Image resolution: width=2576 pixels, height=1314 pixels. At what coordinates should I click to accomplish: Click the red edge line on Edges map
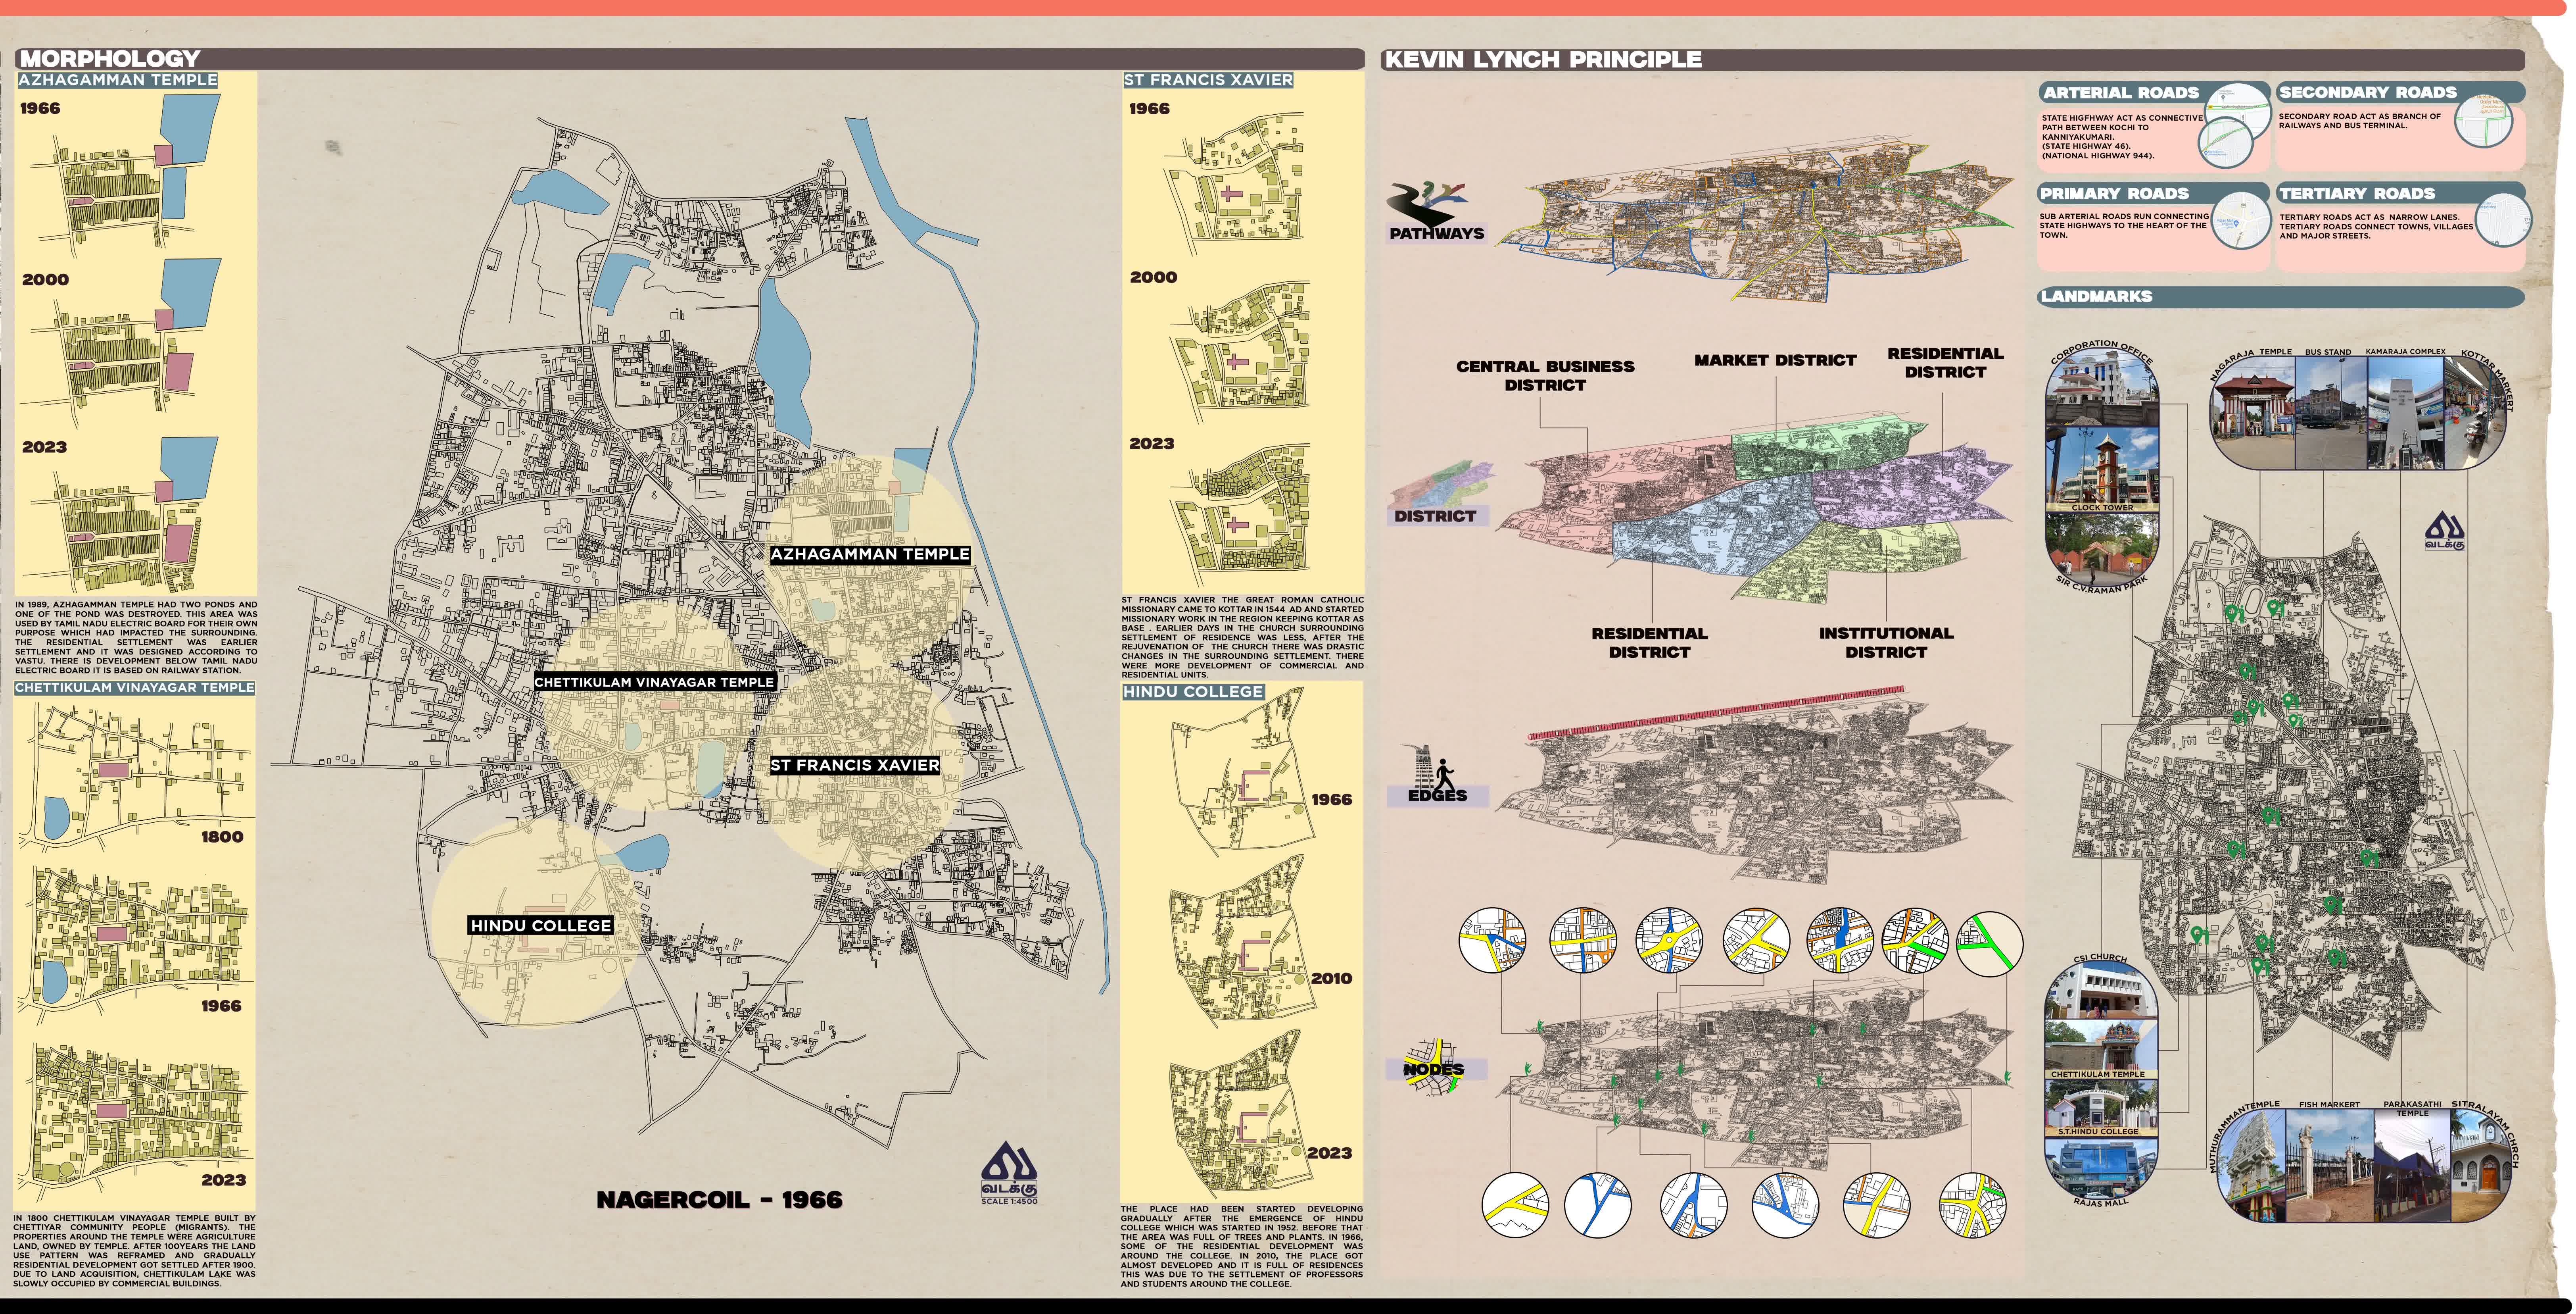pos(1716,712)
